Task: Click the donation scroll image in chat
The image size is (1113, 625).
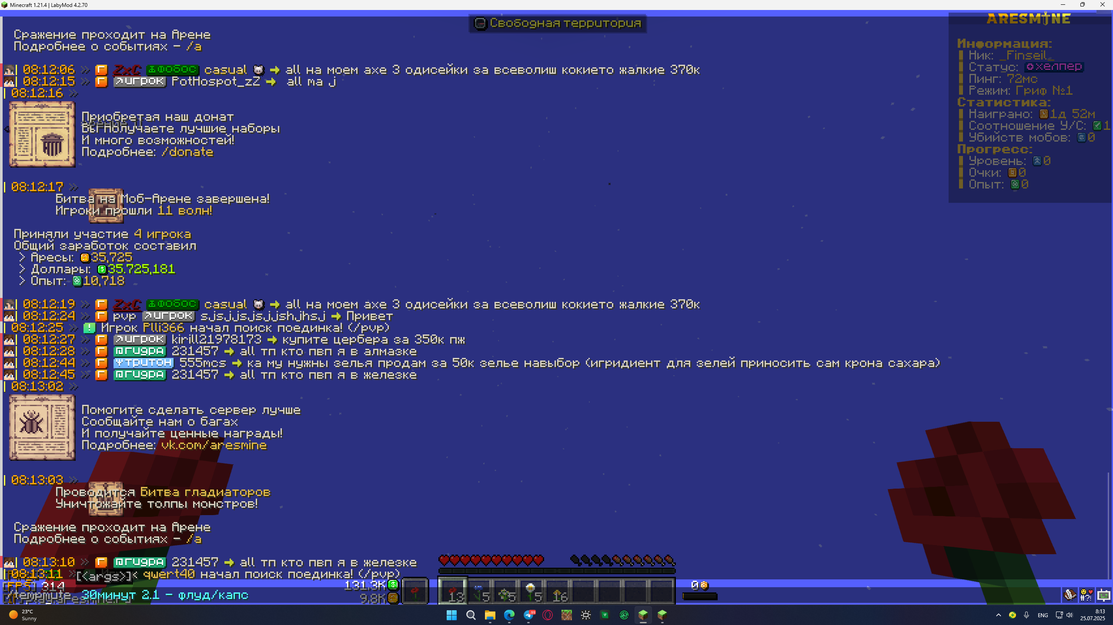Action: pos(42,134)
